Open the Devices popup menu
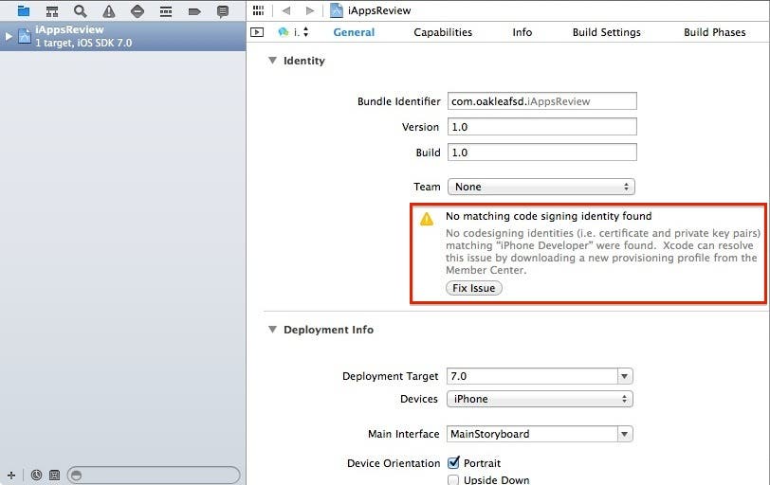The image size is (770, 485). click(540, 399)
